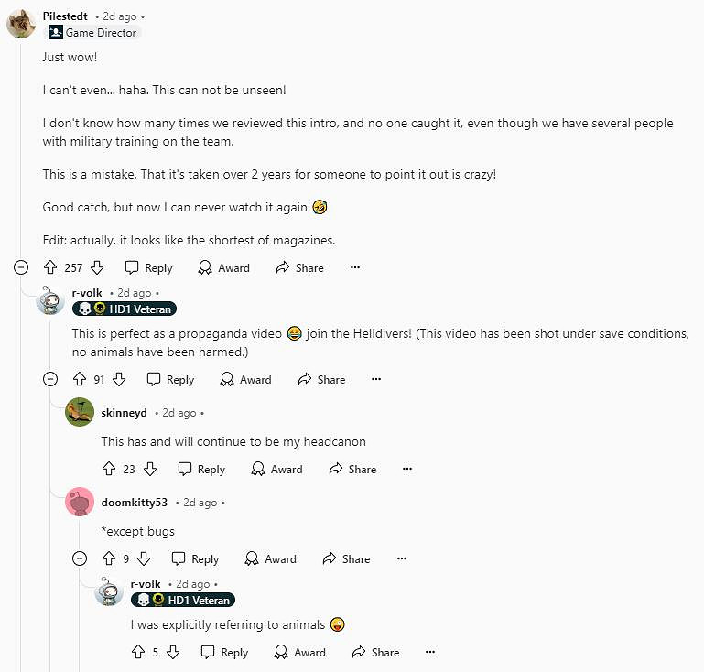Upvote doomkitty53's "except bugs" comment
Image resolution: width=704 pixels, height=672 pixels.
click(109, 559)
